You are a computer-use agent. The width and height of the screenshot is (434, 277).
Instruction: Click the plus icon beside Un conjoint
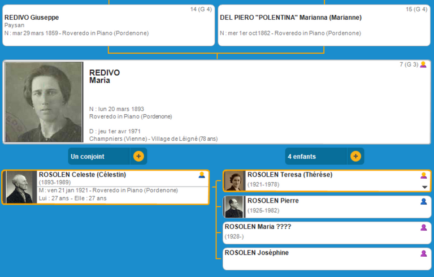pos(138,156)
